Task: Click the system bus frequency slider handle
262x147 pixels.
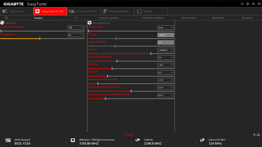Action: 1,31
